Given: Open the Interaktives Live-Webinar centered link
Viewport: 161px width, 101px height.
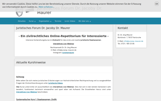Looking at the screenshot, I should pos(64,44).
